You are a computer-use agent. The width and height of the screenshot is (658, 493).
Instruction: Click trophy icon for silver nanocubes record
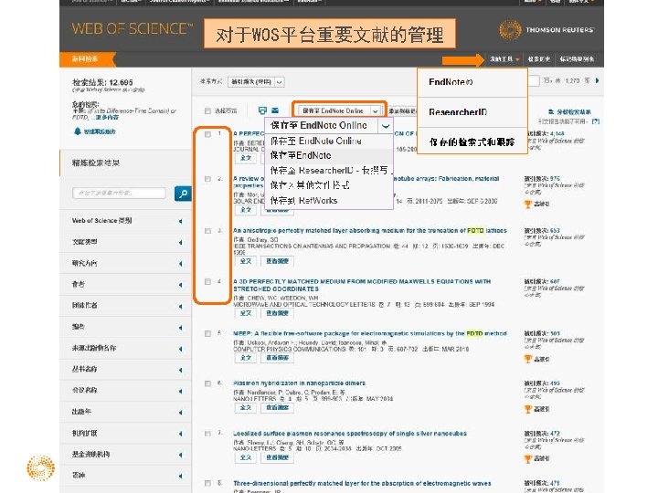point(528,458)
